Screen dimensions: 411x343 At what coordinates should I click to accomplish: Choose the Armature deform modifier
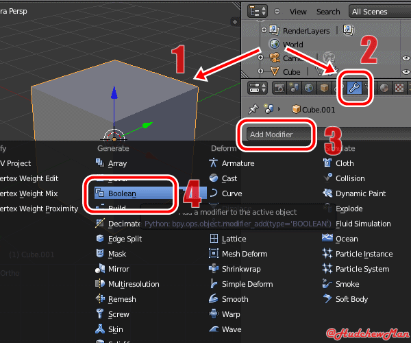point(232,163)
